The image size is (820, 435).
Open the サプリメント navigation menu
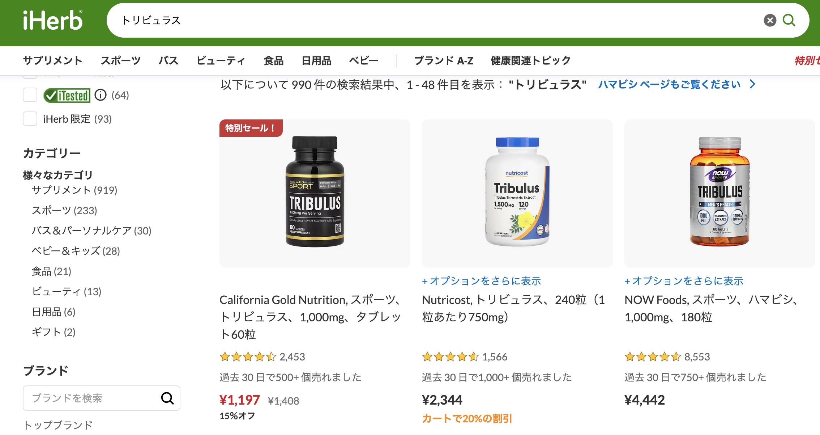pyautogui.click(x=53, y=60)
